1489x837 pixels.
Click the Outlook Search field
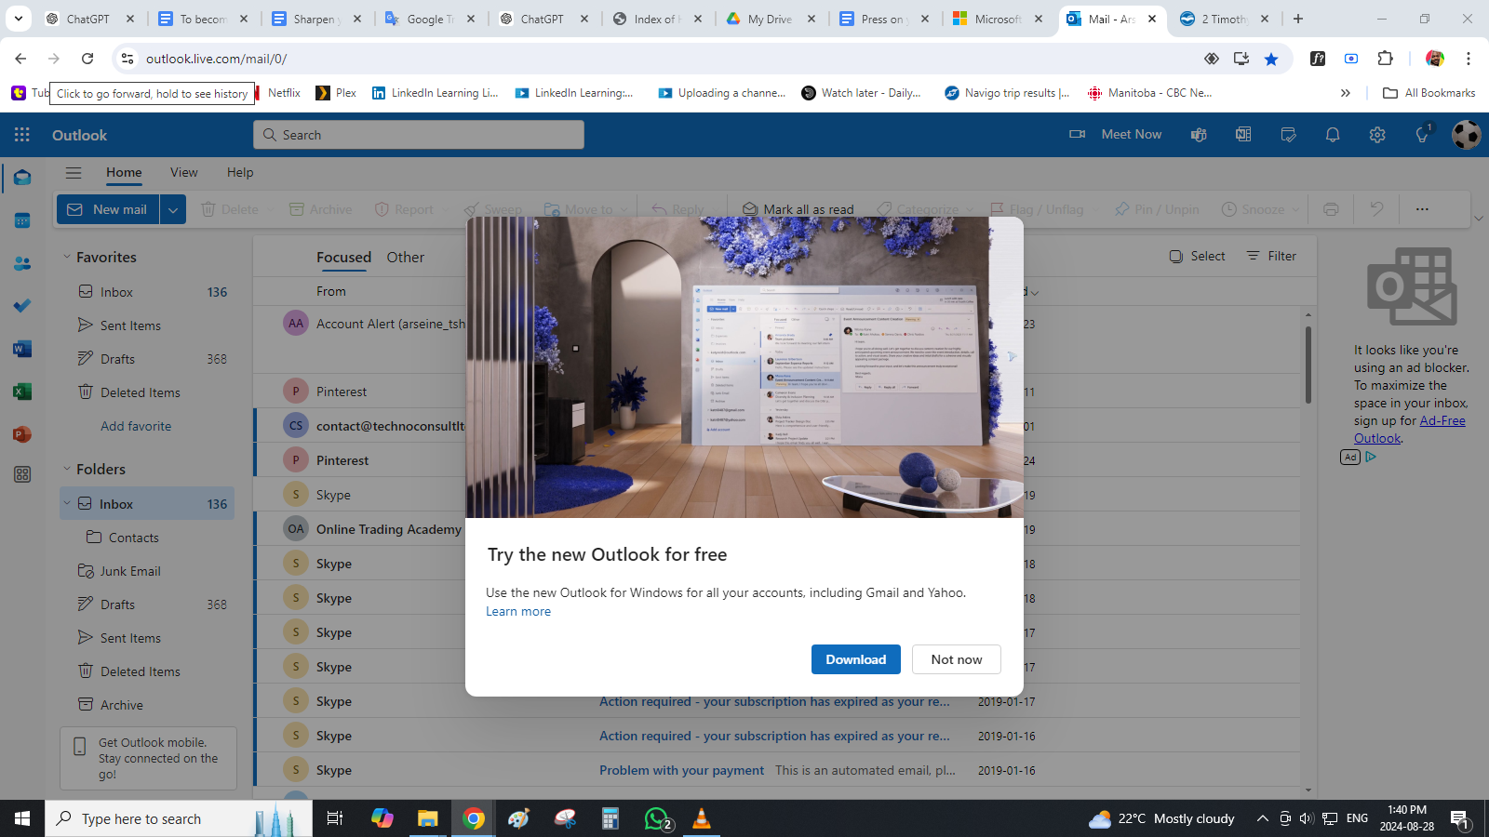419,135
